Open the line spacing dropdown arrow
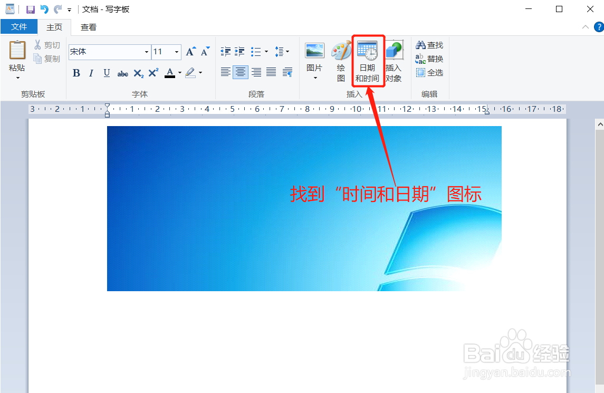 (287, 52)
